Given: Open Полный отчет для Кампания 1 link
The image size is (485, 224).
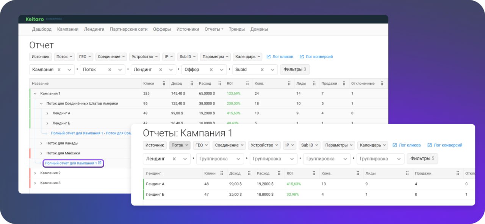Looking at the screenshot, I should pos(70,163).
